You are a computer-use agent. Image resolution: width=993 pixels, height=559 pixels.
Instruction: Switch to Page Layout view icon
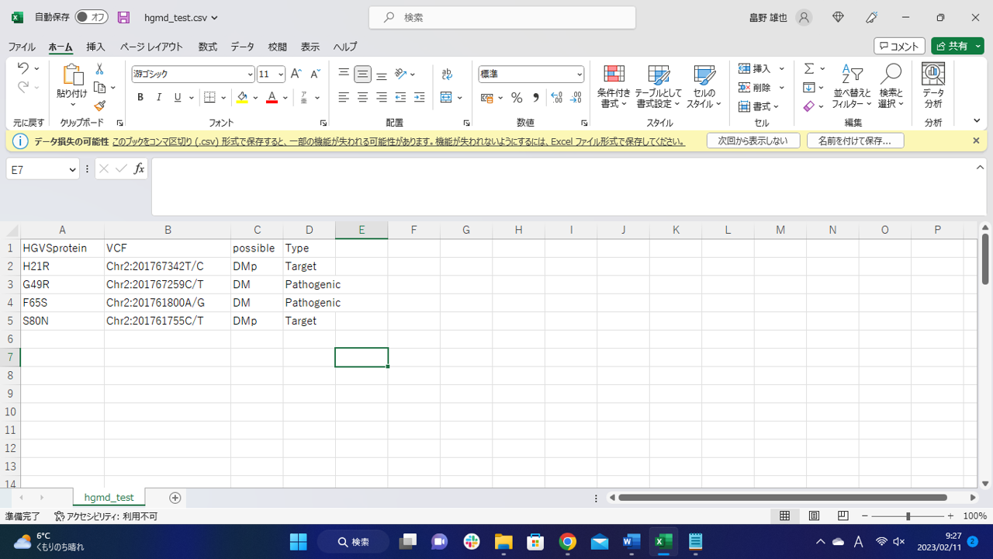pyautogui.click(x=814, y=516)
